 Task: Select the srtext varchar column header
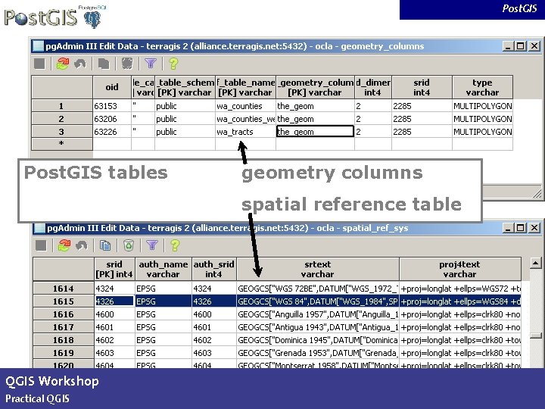click(318, 269)
